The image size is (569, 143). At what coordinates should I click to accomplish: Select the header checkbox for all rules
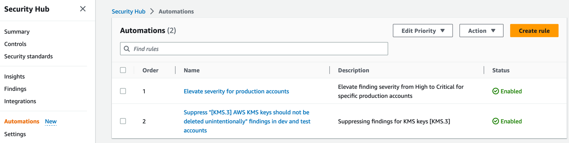tap(123, 70)
